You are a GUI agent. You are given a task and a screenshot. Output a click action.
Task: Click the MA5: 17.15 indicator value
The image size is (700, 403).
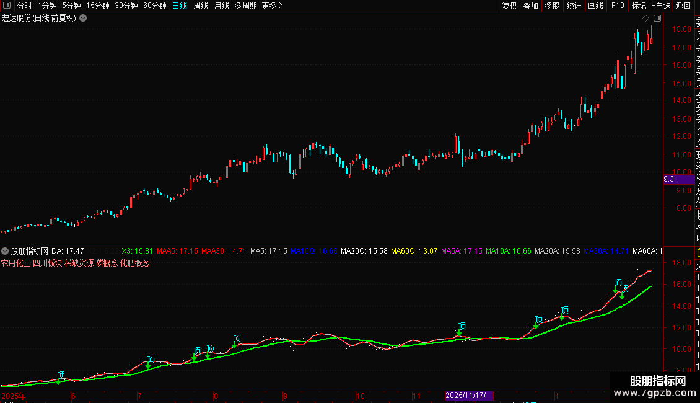(269, 251)
